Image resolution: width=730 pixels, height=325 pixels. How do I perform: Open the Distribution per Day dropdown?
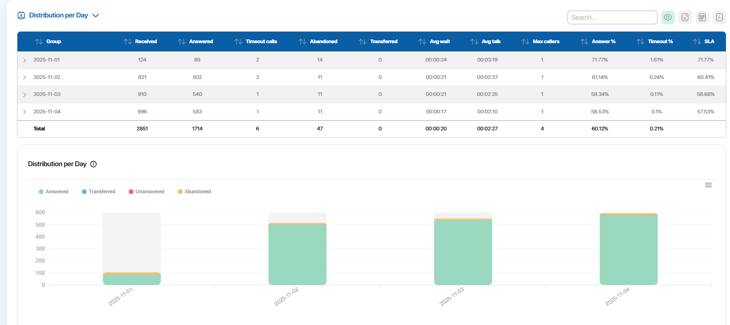(x=95, y=16)
